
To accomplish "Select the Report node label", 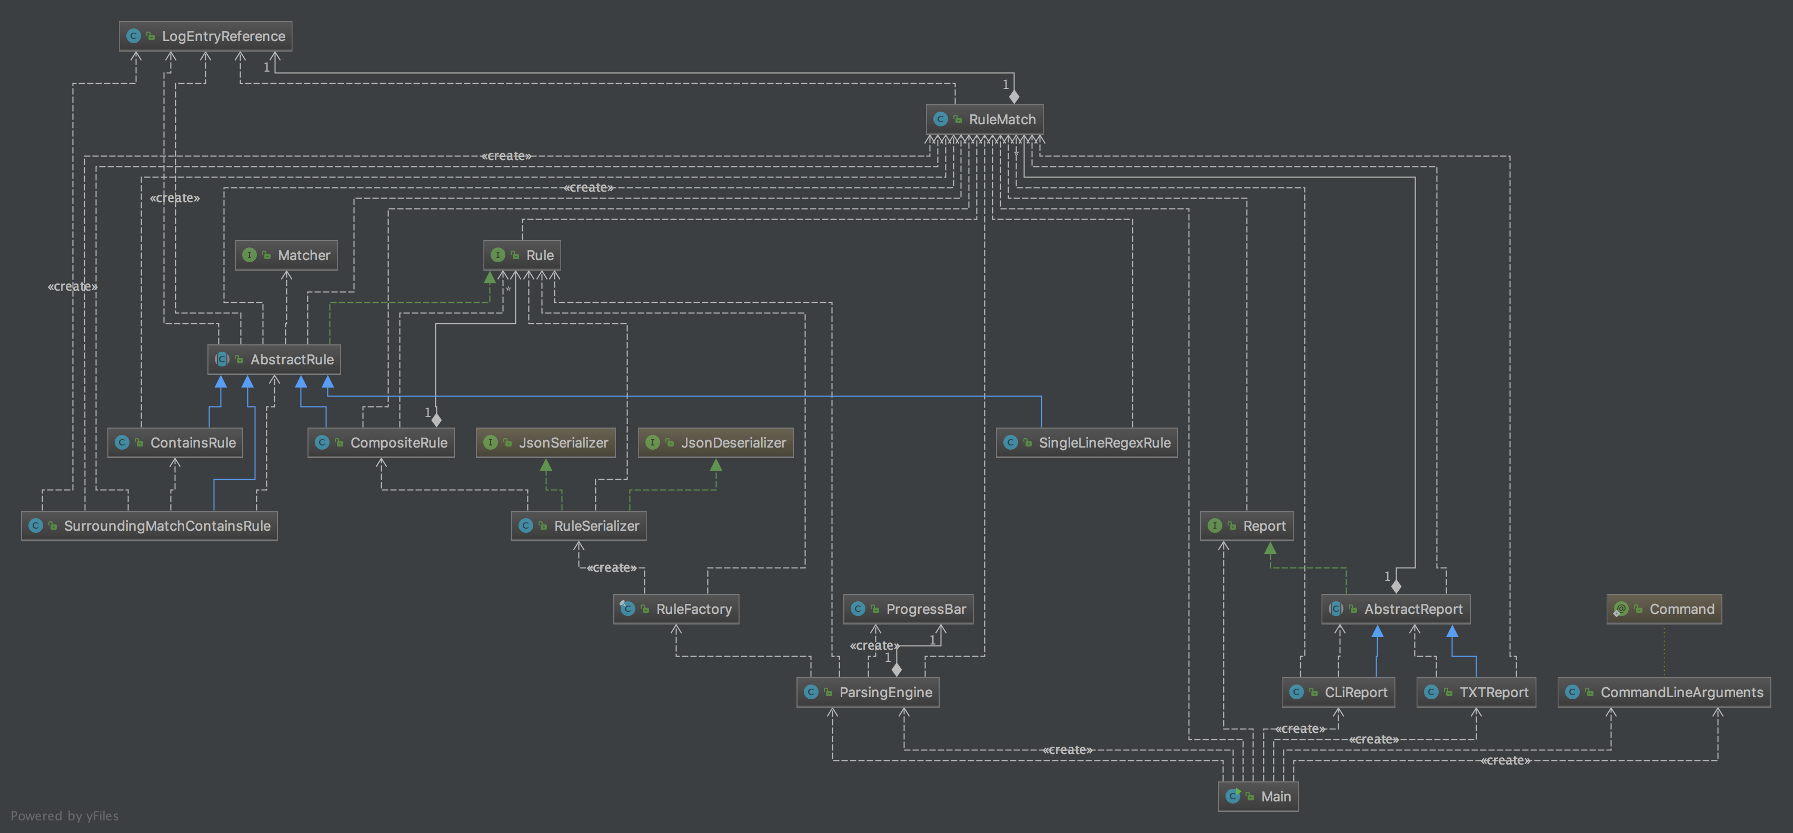I will click(x=1264, y=527).
